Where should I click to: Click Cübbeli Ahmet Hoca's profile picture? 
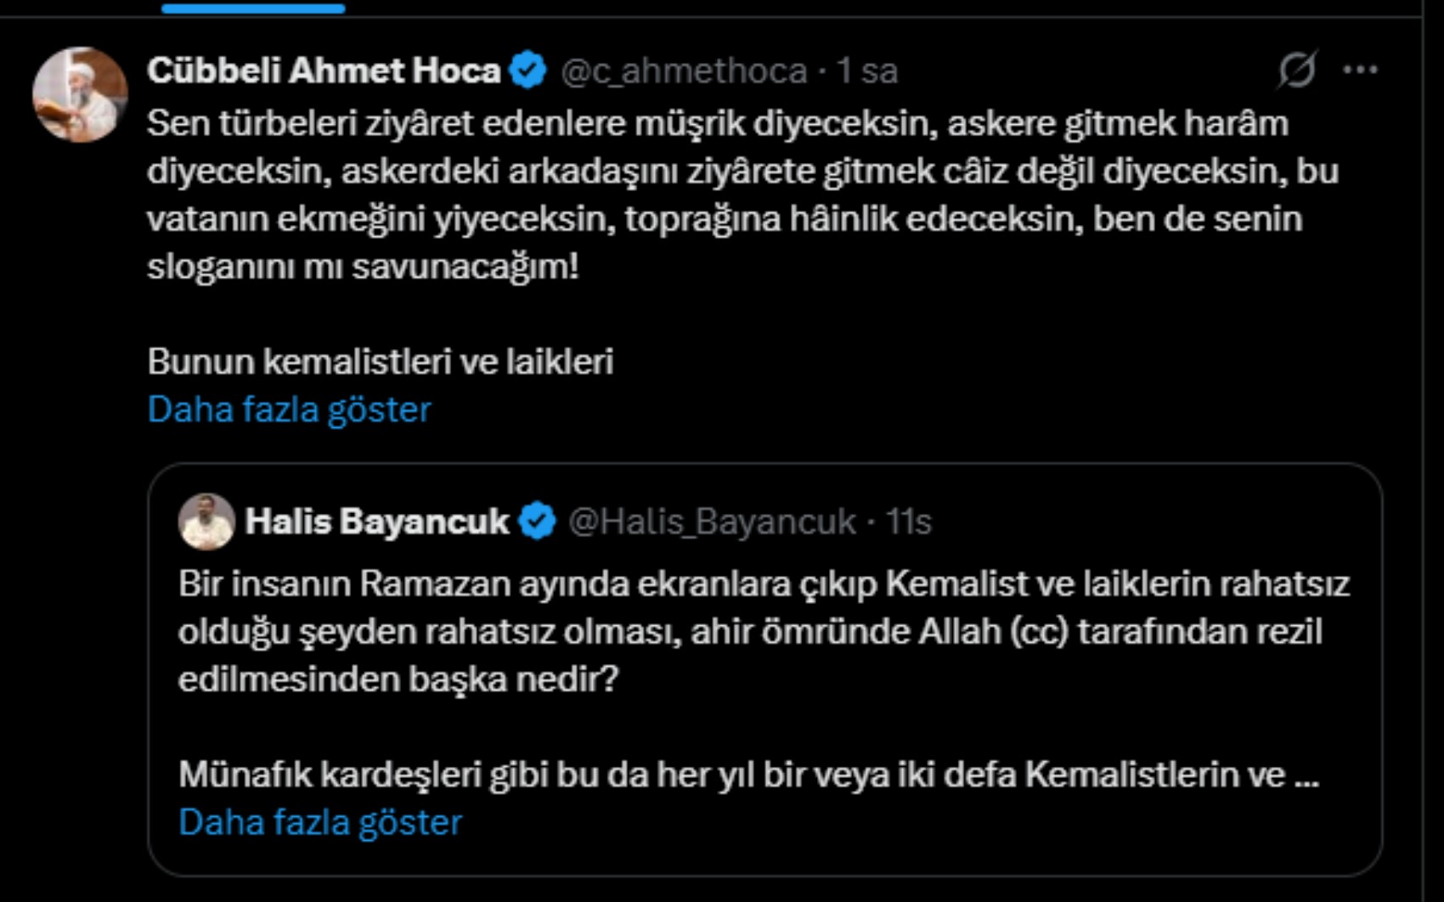[x=80, y=94]
